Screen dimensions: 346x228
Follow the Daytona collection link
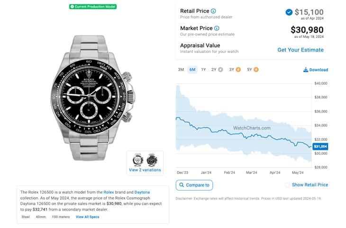coord(142,192)
